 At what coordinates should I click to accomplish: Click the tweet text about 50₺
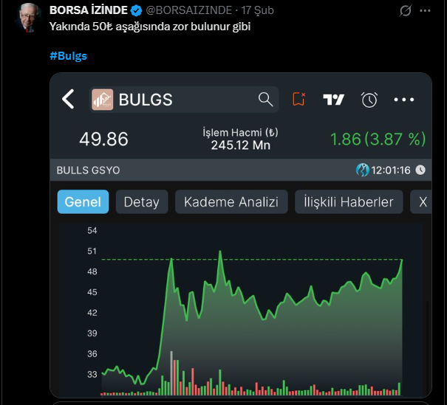pyautogui.click(x=150, y=27)
